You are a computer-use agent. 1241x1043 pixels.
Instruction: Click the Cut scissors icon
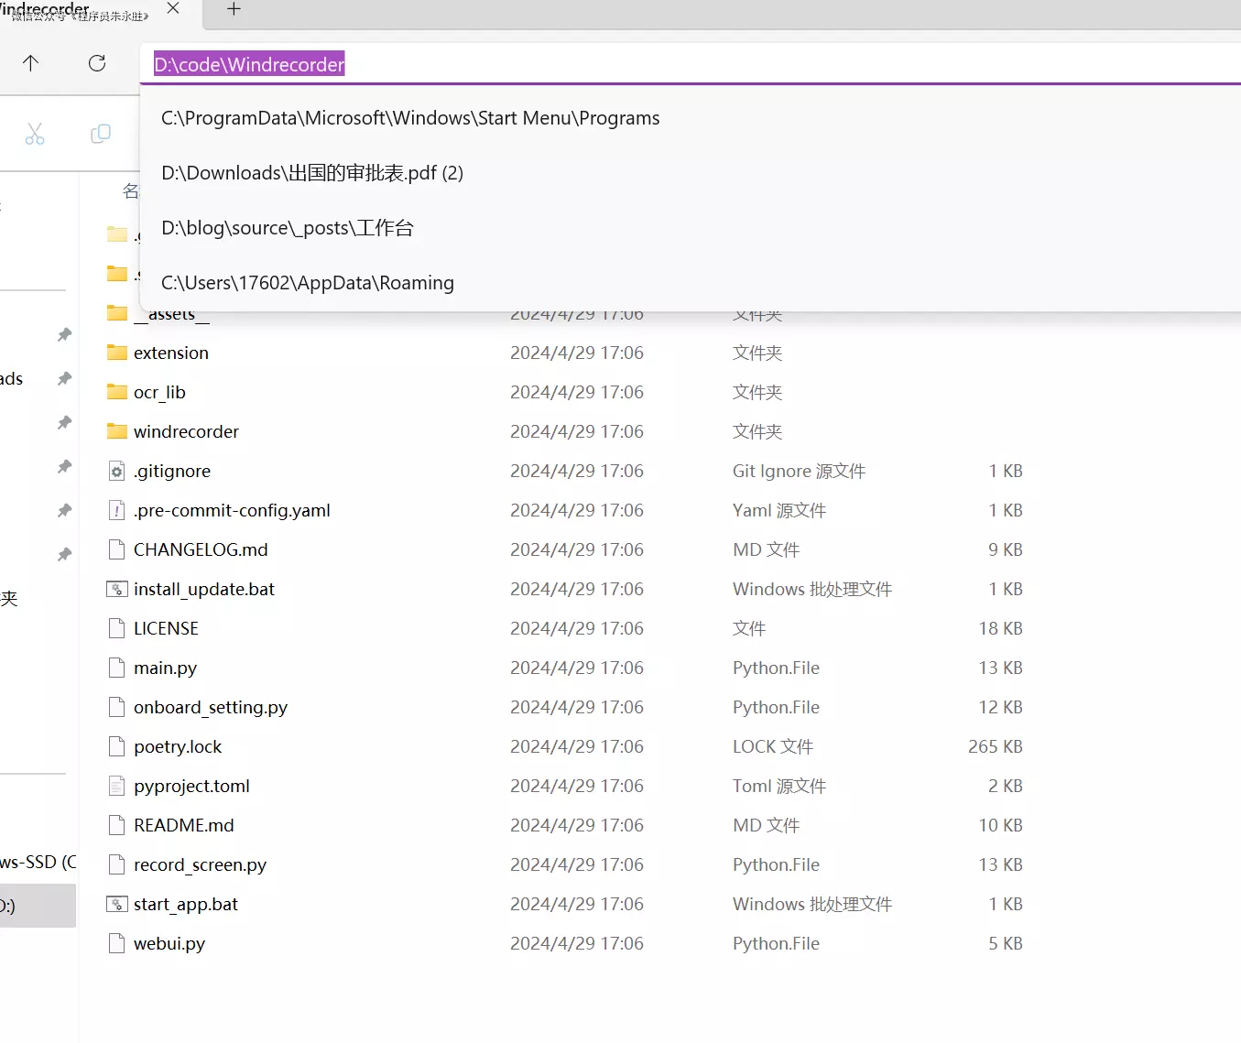point(35,135)
